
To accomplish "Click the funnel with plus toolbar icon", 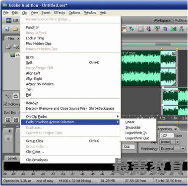I will coord(131,29).
